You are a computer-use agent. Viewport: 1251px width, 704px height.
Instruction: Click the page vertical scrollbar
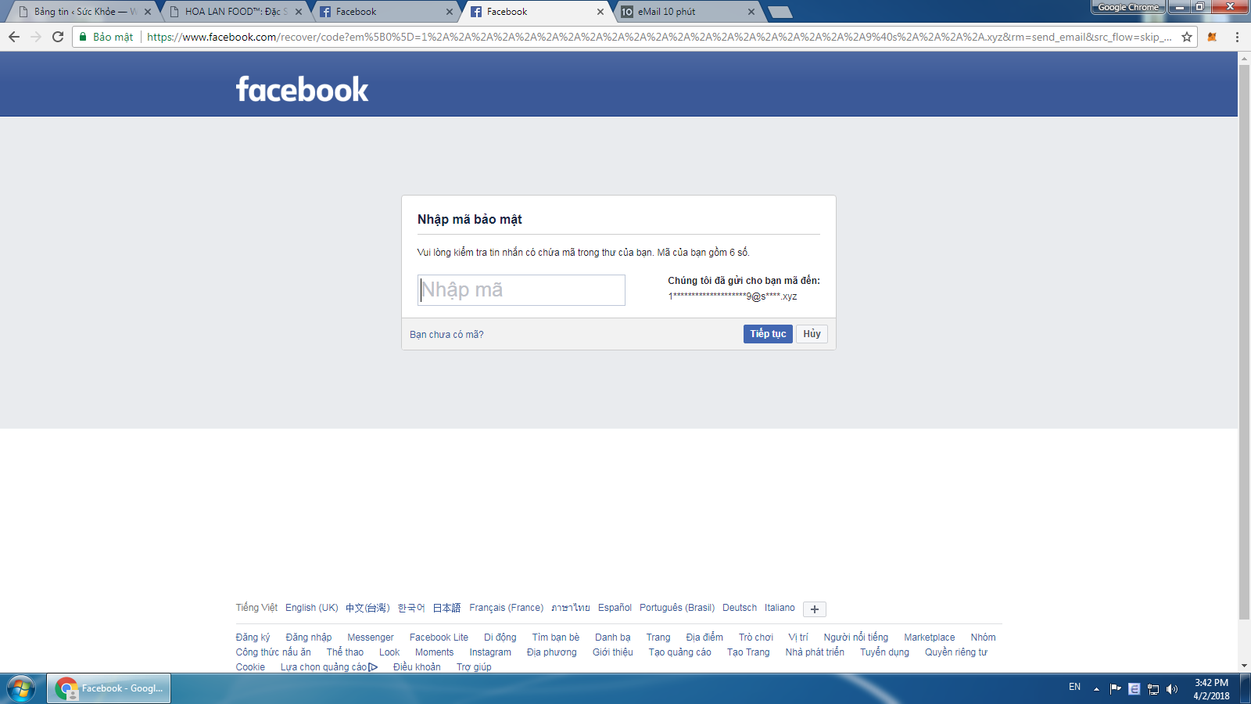pyautogui.click(x=1244, y=341)
